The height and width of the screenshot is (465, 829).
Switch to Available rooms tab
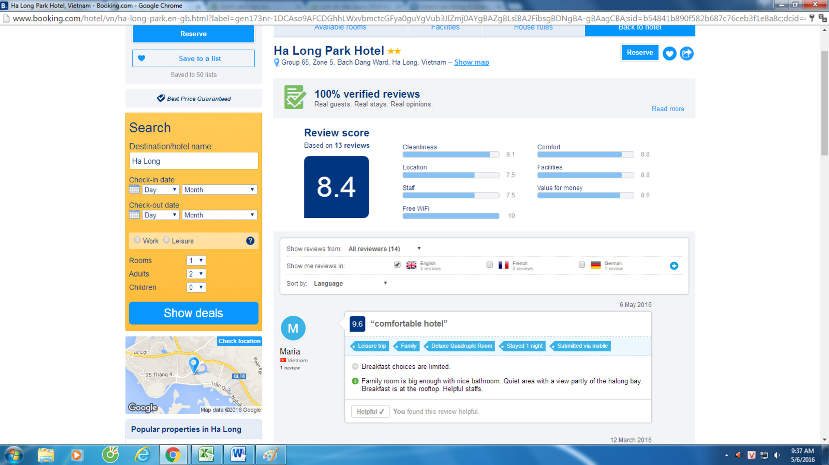pos(340,29)
